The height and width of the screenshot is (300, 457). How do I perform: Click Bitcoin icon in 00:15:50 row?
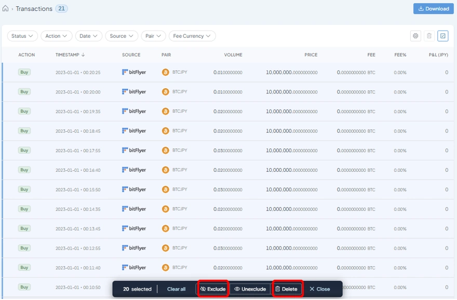click(x=166, y=189)
